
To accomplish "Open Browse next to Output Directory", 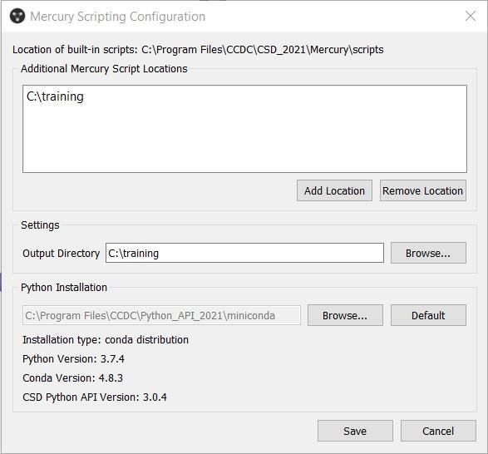I will pyautogui.click(x=428, y=253).
